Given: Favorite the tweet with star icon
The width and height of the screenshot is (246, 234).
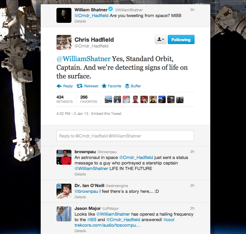Looking at the screenshot, I should coord(111,86).
